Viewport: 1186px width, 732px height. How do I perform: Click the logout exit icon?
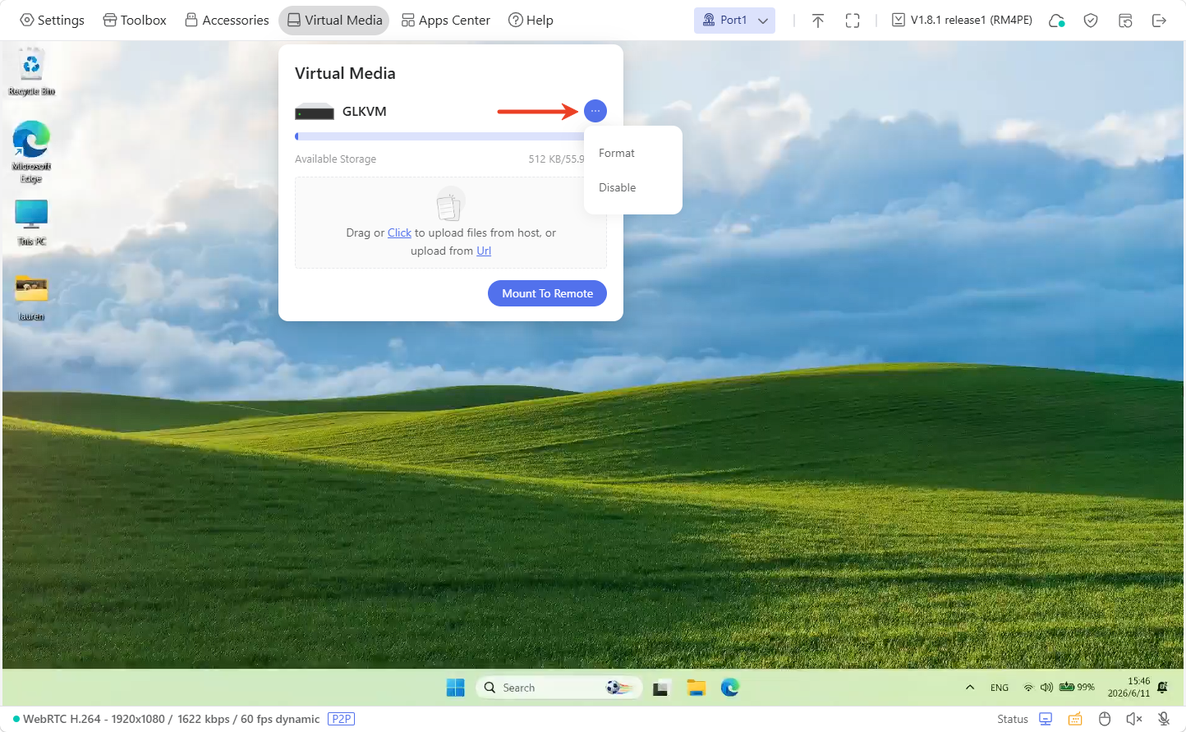(1159, 21)
